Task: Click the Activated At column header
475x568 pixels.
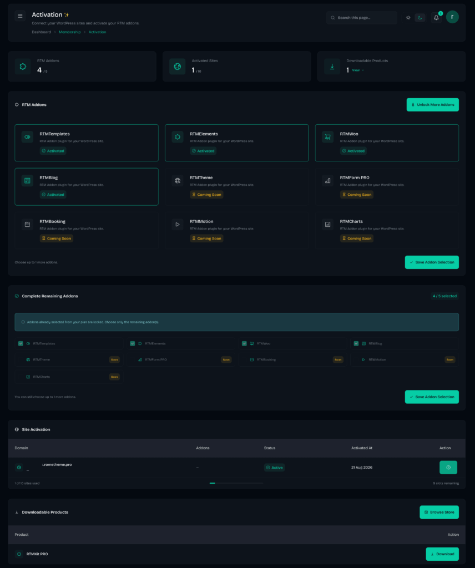Action: click(x=362, y=448)
